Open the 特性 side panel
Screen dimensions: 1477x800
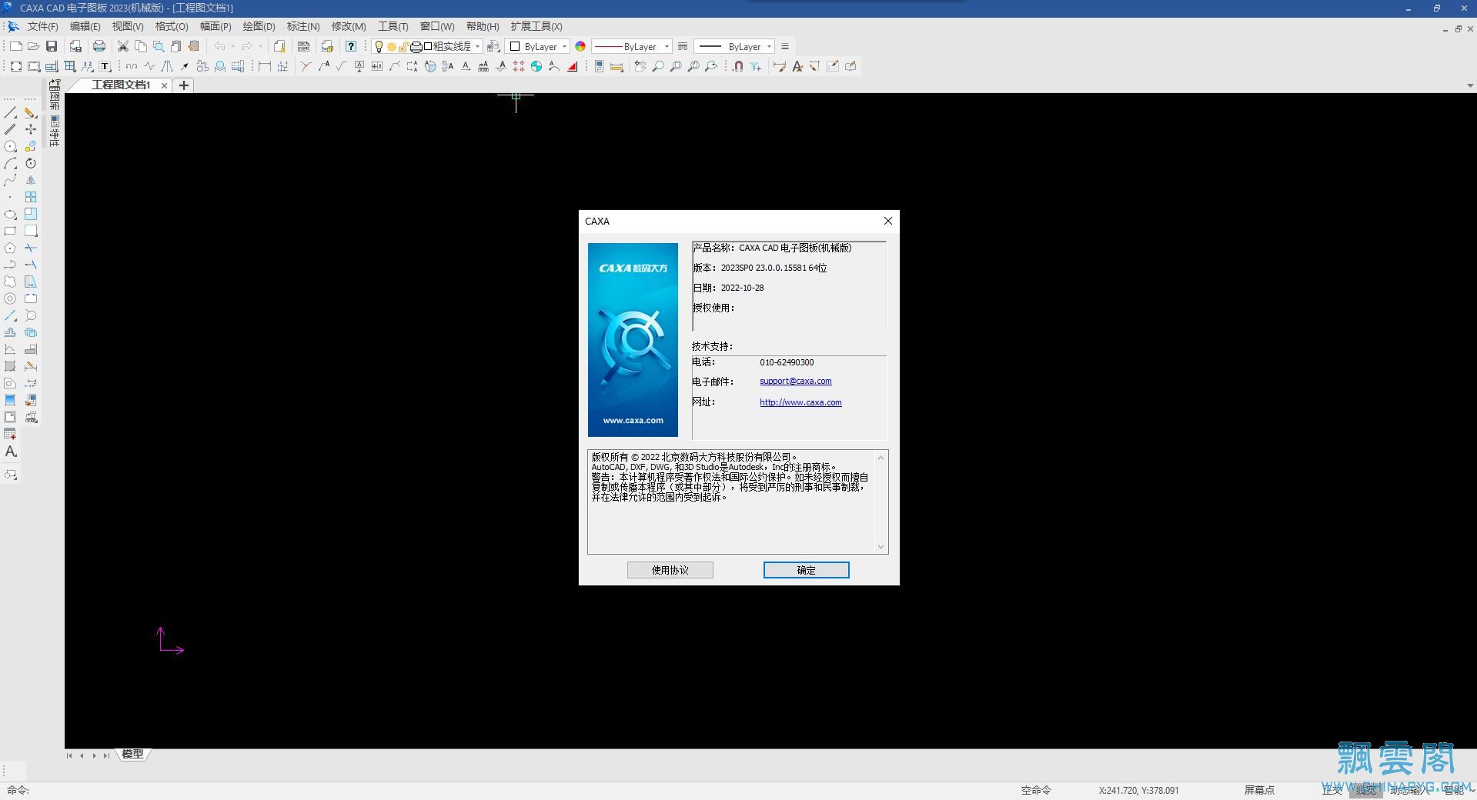(x=55, y=132)
